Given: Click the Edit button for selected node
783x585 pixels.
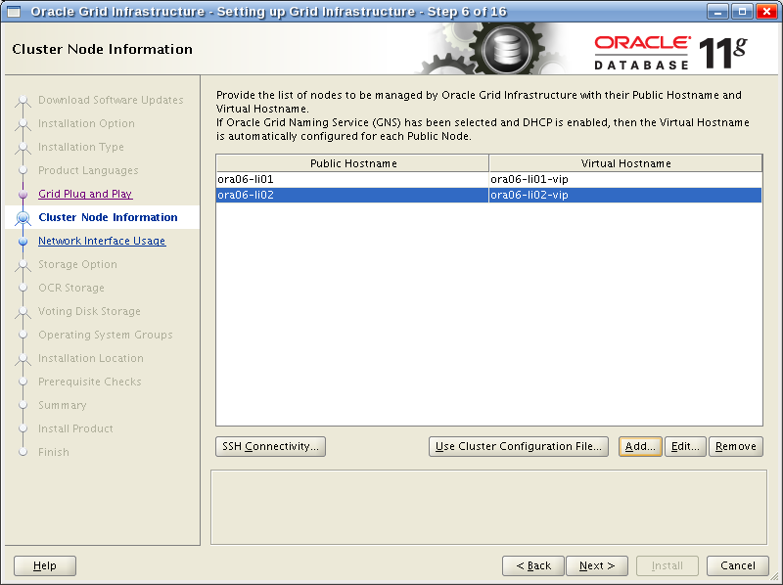Looking at the screenshot, I should 685,446.
